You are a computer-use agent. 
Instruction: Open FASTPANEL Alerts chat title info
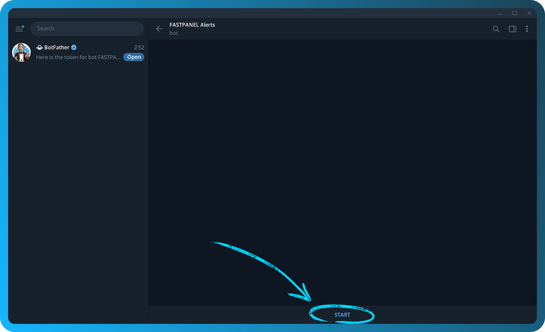(x=192, y=25)
